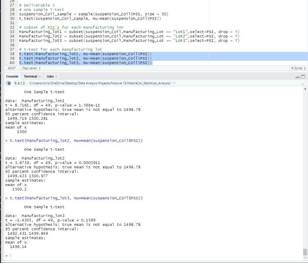Click editor line 40 t.test Manufacturing_lot3

point(85,63)
